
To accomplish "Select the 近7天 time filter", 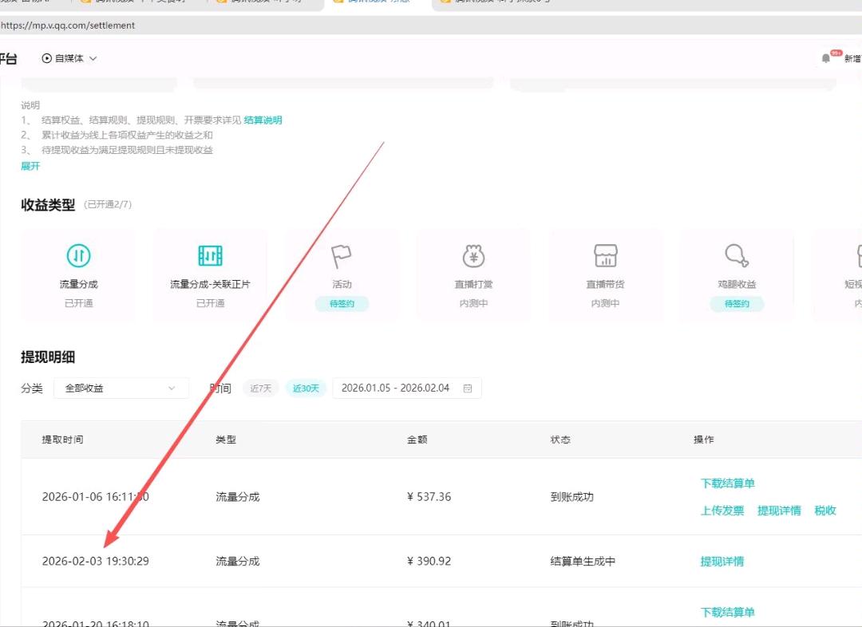I will click(x=260, y=388).
